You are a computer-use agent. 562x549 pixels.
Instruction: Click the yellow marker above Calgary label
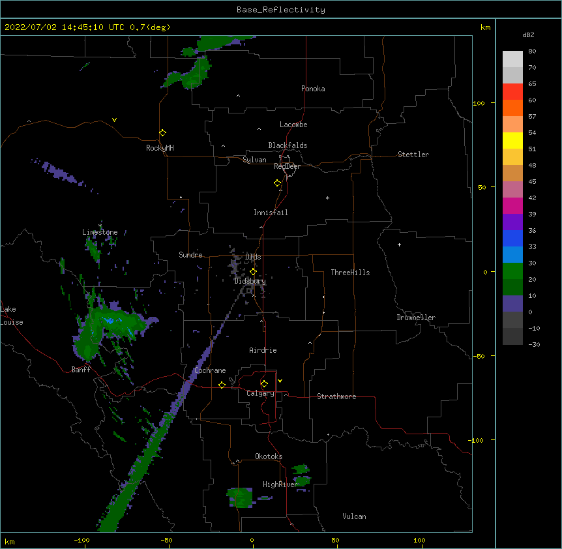point(264,384)
